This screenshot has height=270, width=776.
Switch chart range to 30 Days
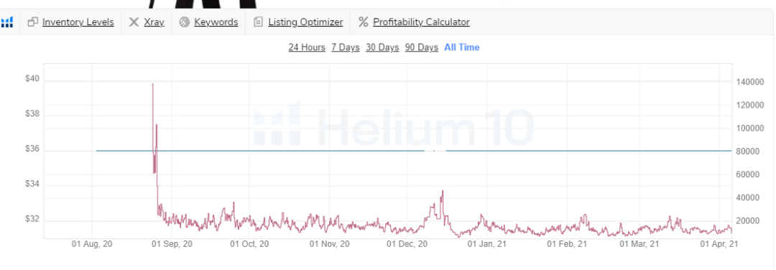point(382,47)
